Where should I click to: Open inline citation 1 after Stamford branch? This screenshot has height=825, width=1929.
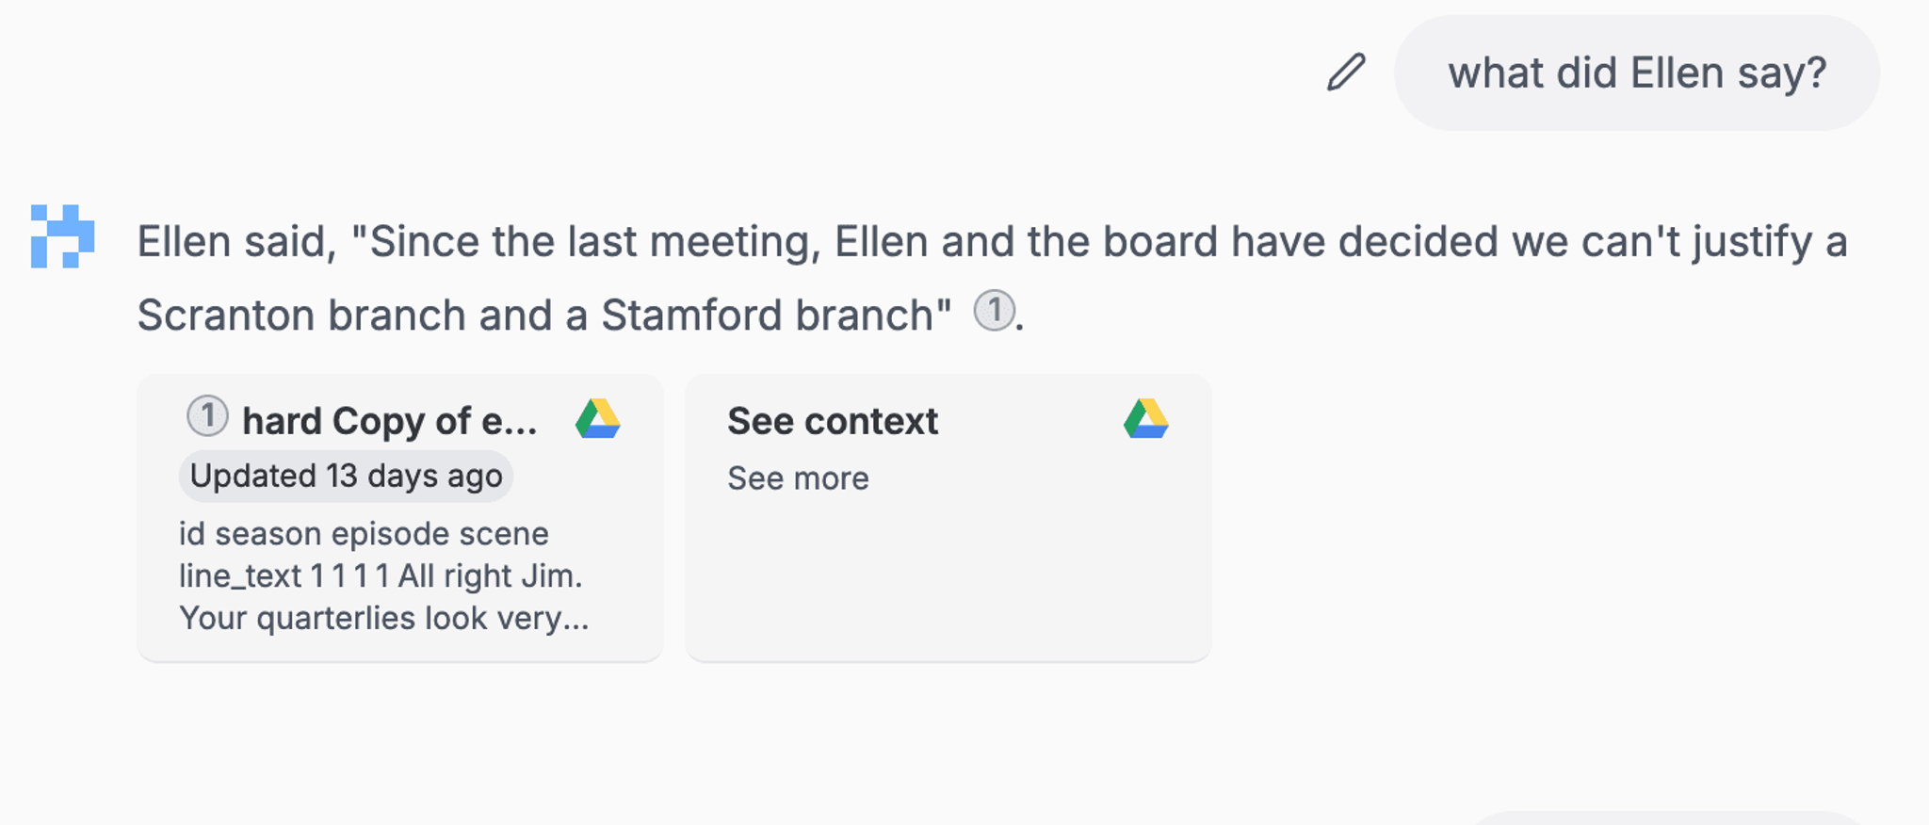tap(994, 311)
